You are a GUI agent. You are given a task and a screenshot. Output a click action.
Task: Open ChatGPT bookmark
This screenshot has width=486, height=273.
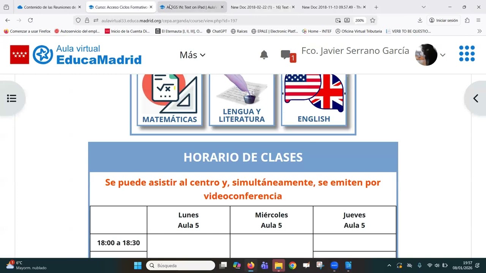[x=216, y=31]
